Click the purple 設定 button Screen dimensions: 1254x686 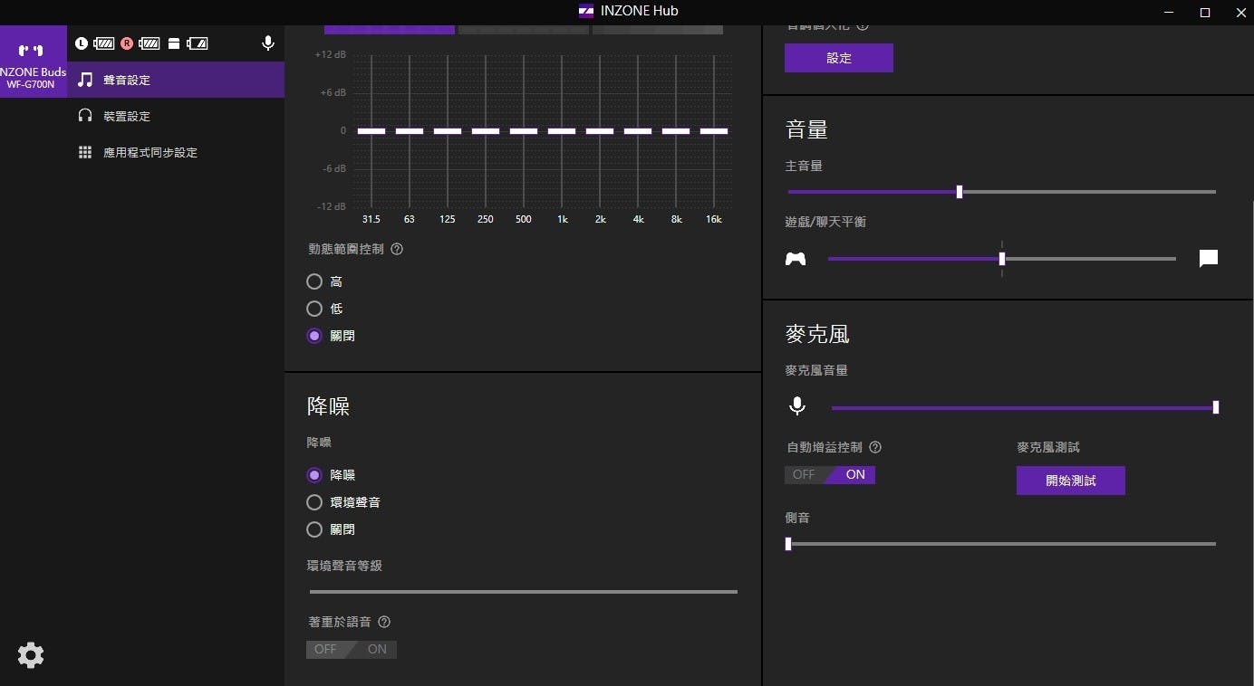click(x=839, y=58)
